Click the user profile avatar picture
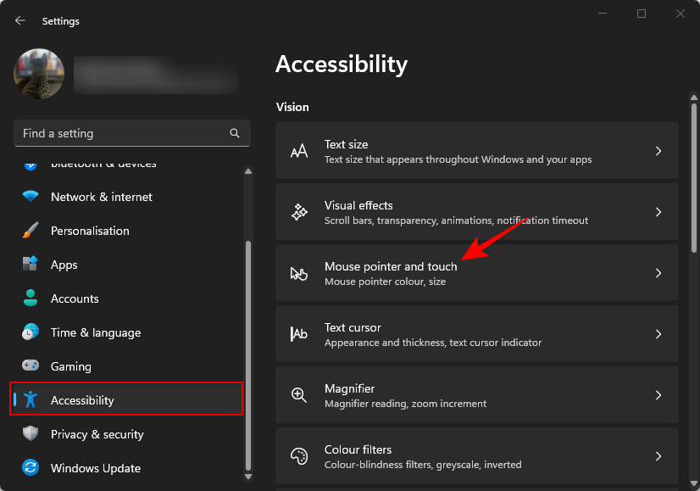This screenshot has height=491, width=700. pos(39,74)
